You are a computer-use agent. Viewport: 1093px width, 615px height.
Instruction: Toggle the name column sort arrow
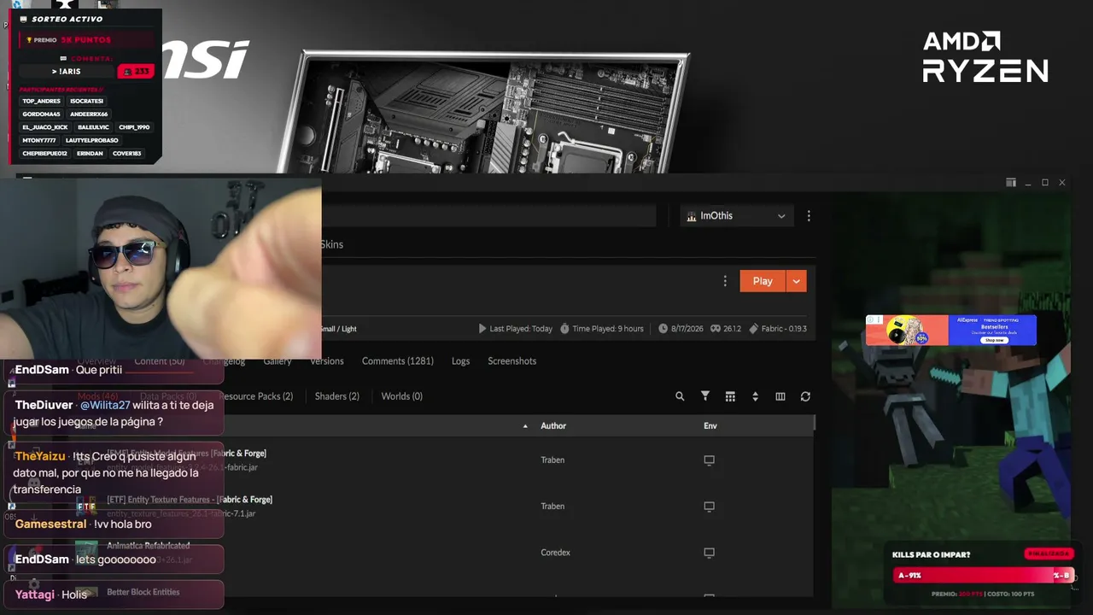(x=525, y=426)
